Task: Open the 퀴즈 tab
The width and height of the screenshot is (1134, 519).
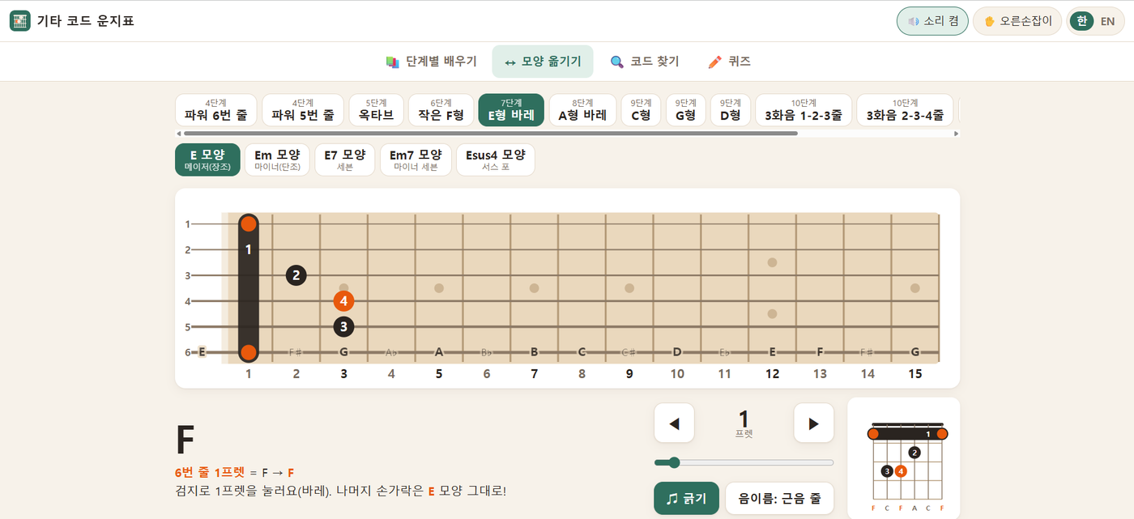Action: (x=729, y=62)
